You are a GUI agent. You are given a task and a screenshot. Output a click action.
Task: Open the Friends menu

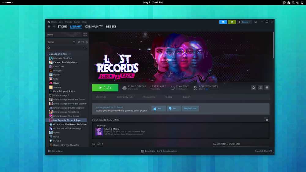[x=69, y=22]
